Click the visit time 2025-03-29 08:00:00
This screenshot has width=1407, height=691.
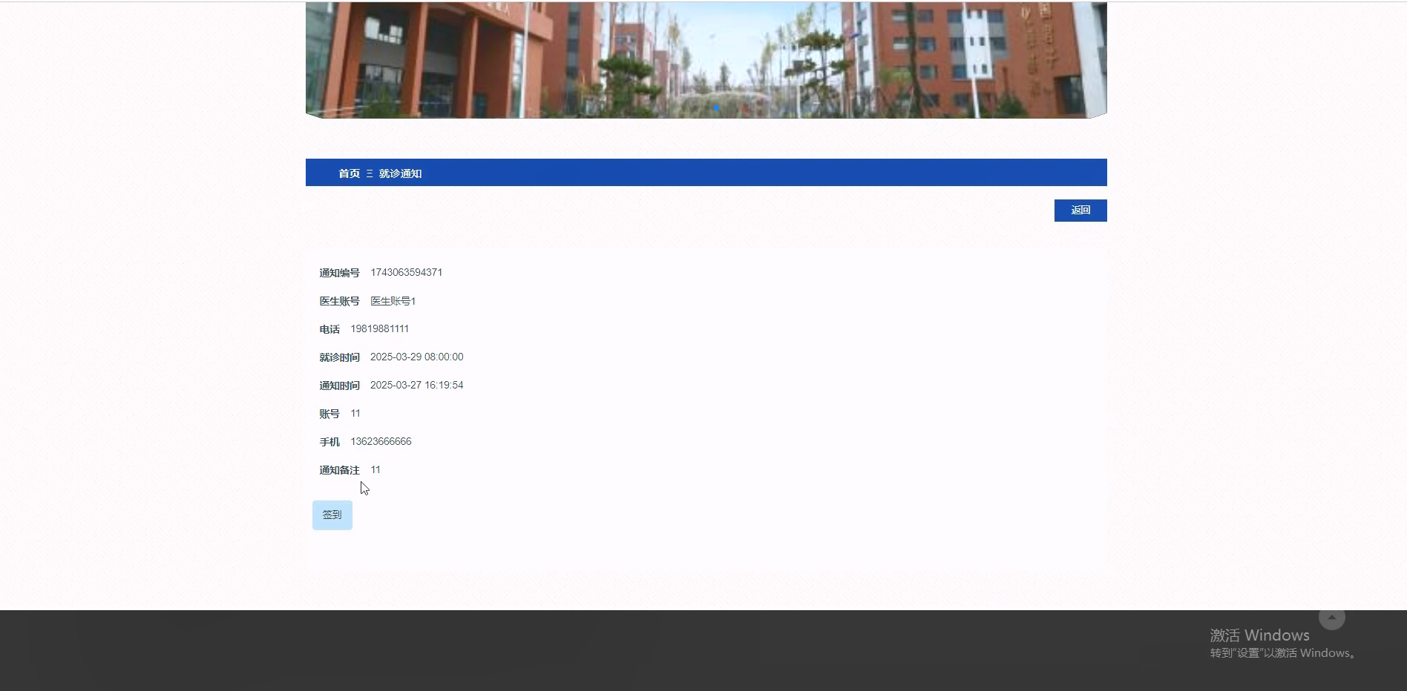click(x=417, y=357)
